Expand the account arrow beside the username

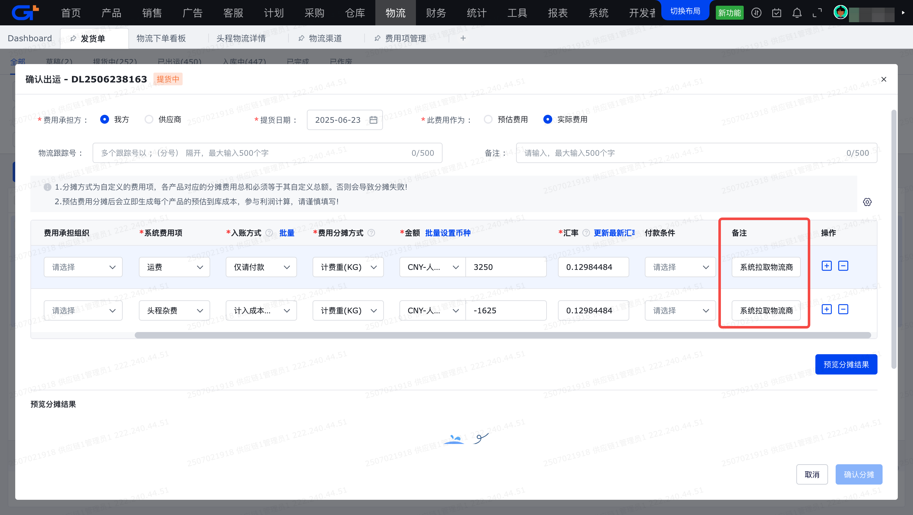(903, 13)
